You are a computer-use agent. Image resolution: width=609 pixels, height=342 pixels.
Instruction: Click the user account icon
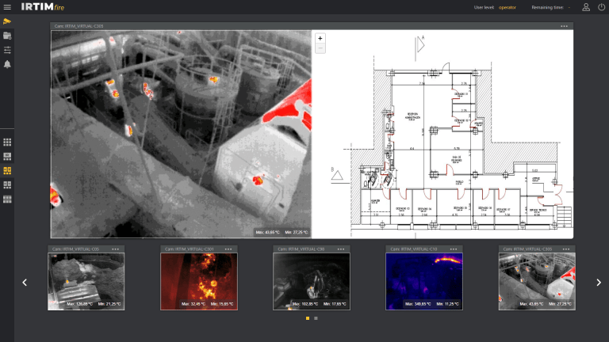click(x=585, y=7)
